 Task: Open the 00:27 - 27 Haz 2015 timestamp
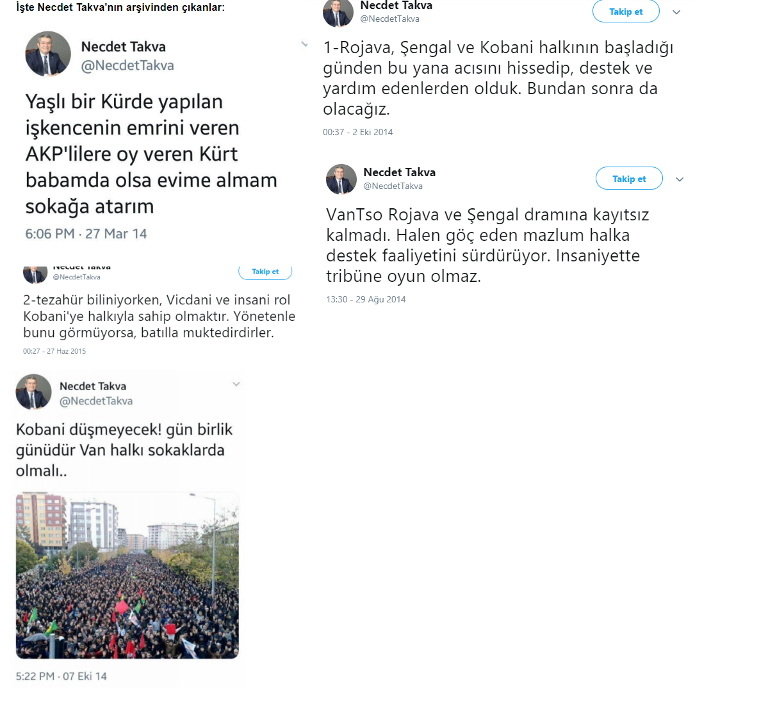[x=54, y=351]
